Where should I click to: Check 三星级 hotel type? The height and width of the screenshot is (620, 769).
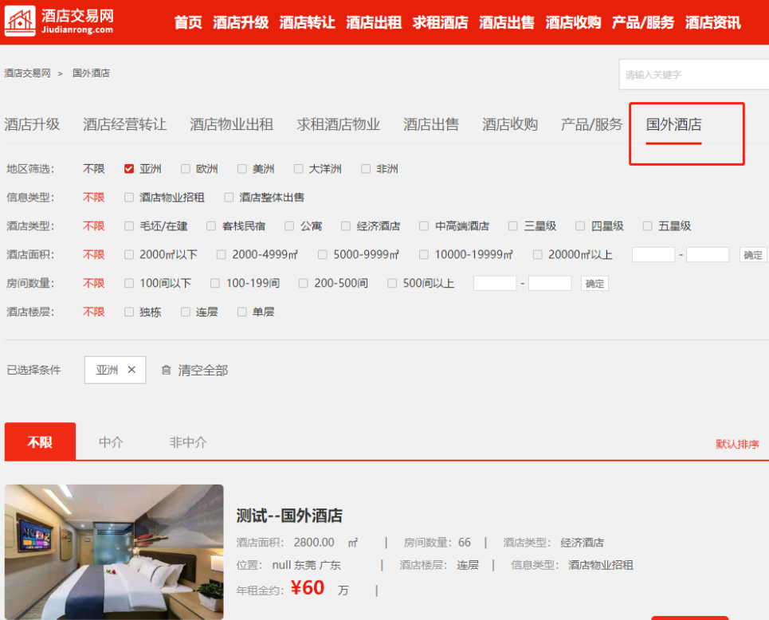513,226
